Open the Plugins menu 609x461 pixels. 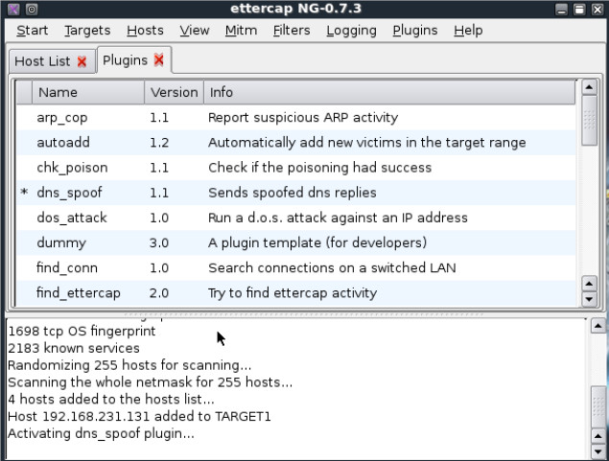point(415,31)
